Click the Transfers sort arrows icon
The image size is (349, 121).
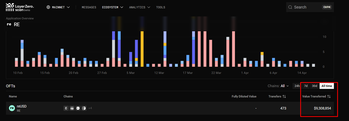coord(284,96)
